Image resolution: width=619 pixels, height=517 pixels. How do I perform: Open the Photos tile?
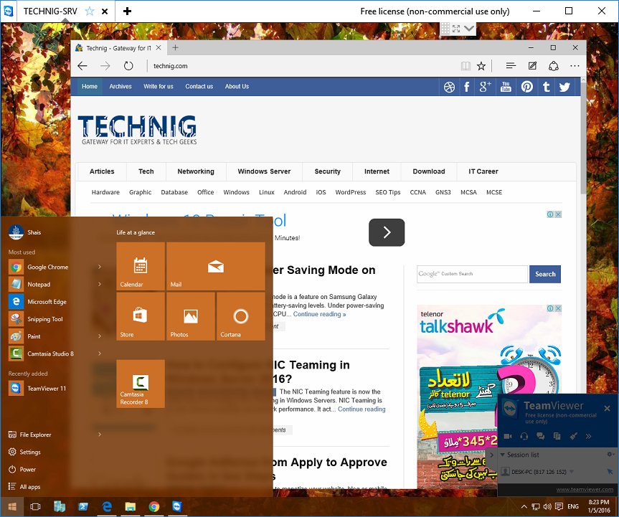point(191,316)
